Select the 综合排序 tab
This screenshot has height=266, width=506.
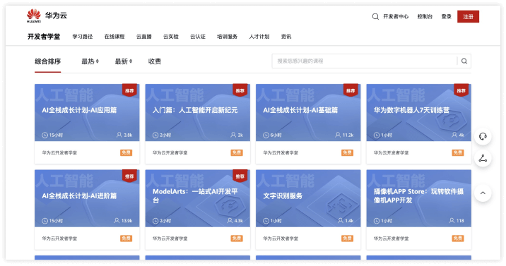[x=48, y=61]
